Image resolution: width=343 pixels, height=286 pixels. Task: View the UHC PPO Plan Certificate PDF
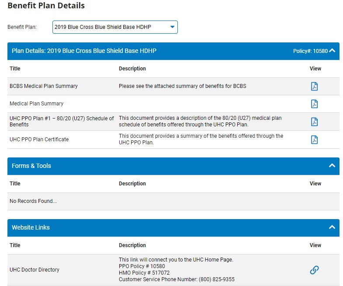314,140
